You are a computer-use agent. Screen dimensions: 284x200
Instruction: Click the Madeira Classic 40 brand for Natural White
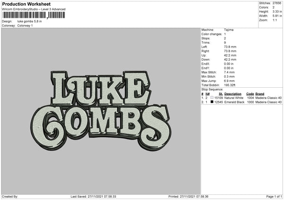pos(268,98)
